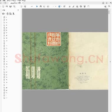Zoom in with the plus circle icon
This screenshot has width=112, height=112.
[48, 6]
